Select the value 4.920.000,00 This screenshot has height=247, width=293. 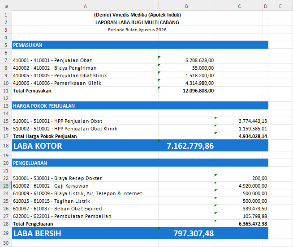253,186
